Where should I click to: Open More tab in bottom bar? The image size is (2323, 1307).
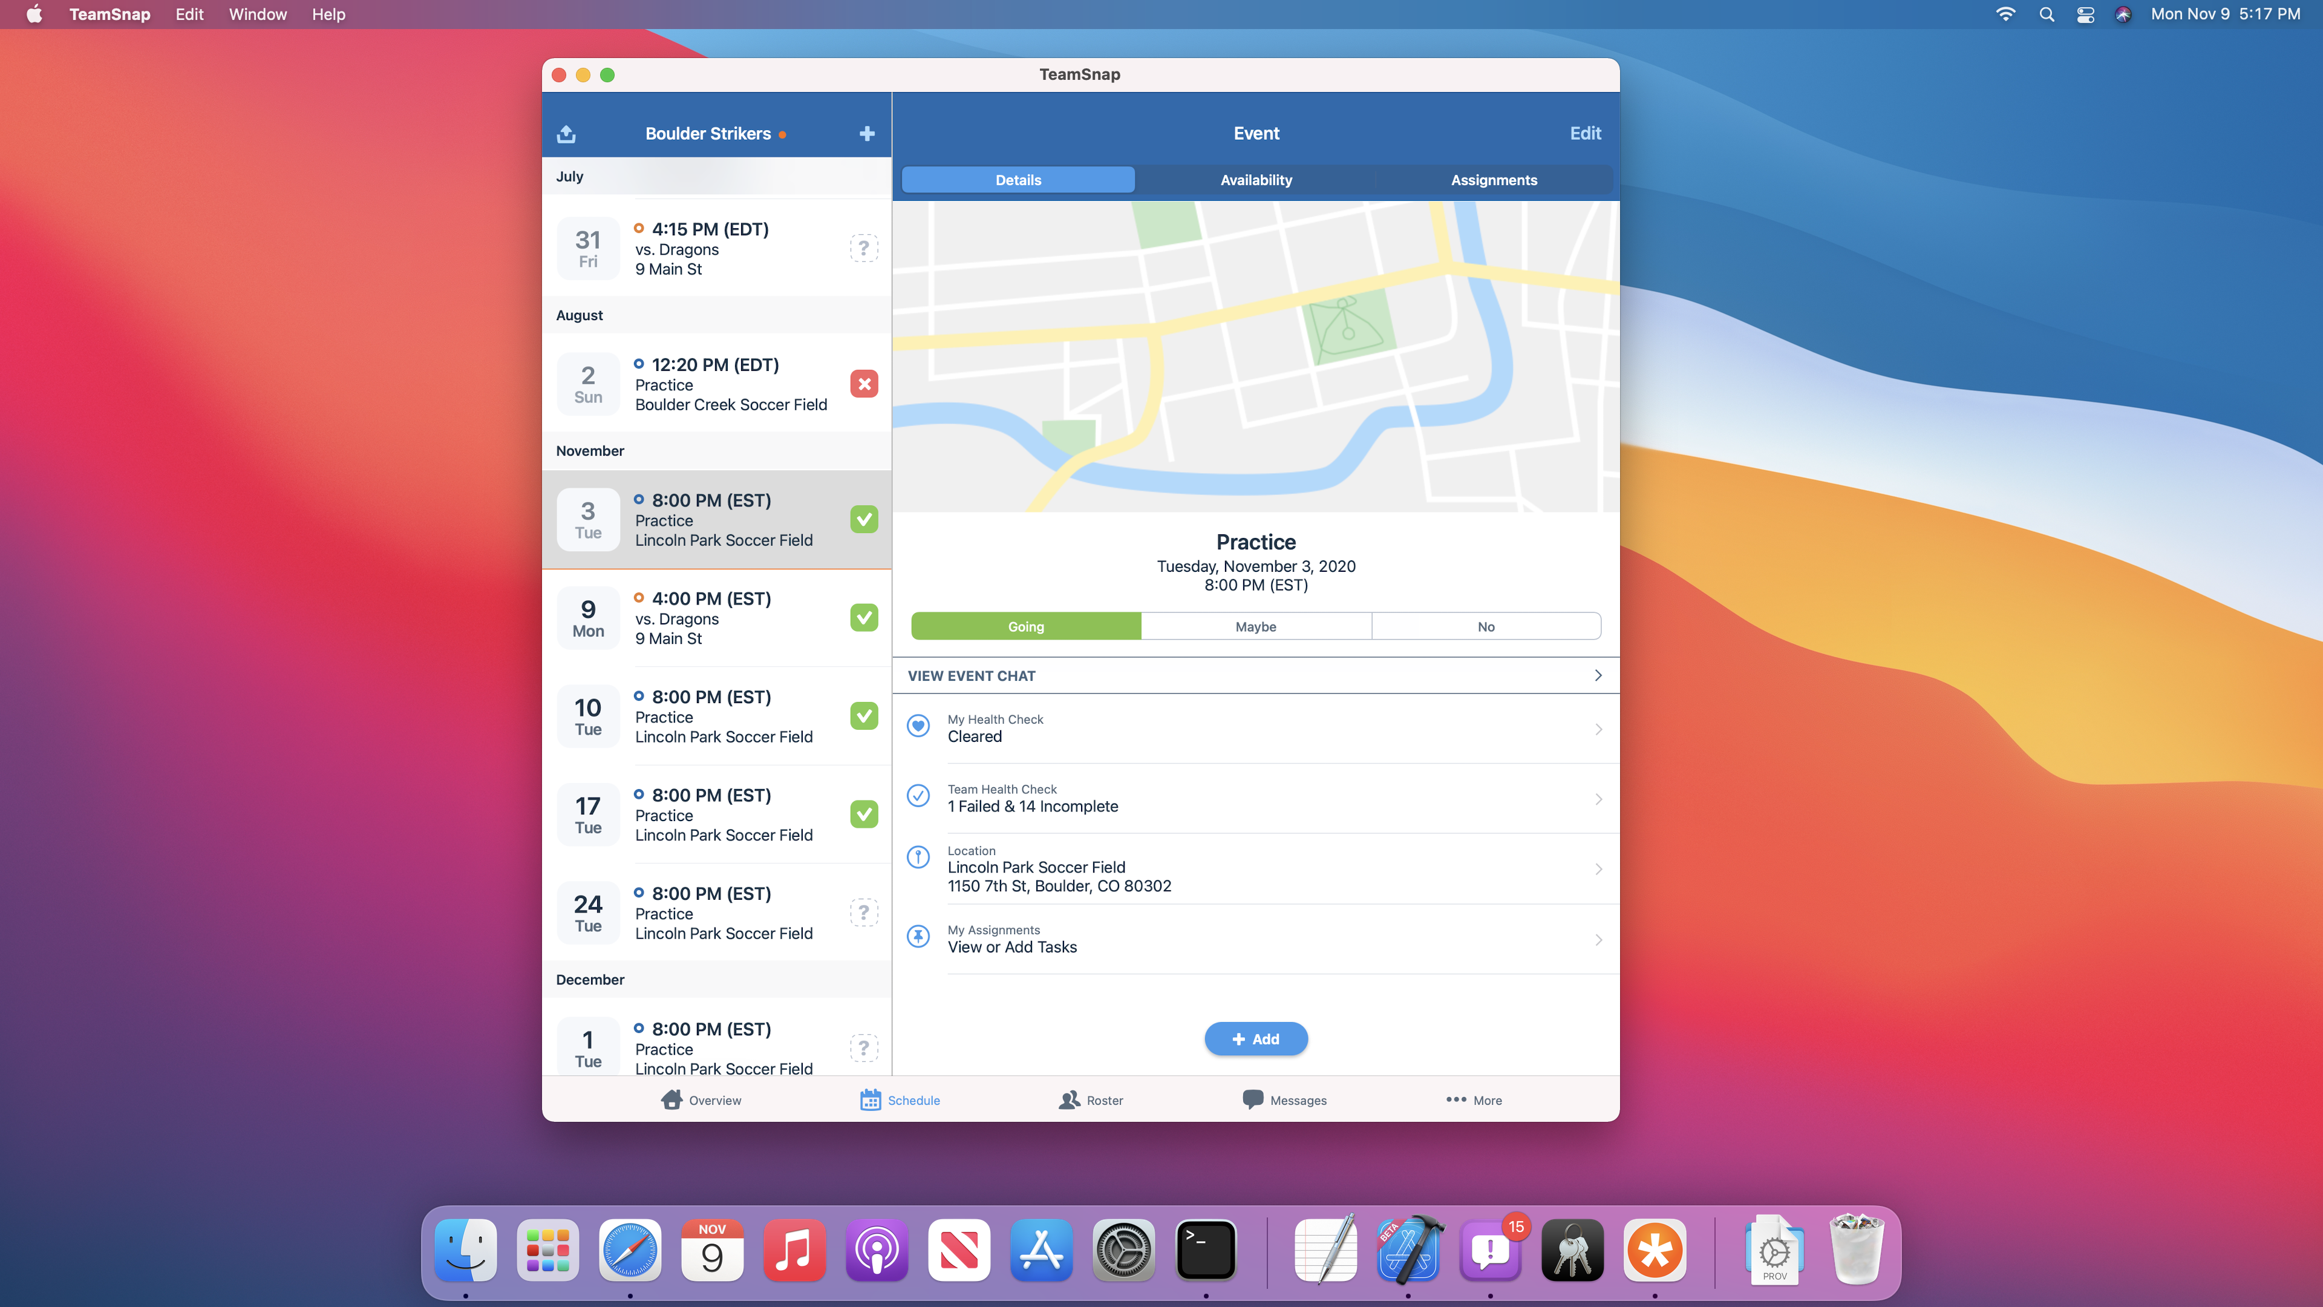coord(1474,1099)
